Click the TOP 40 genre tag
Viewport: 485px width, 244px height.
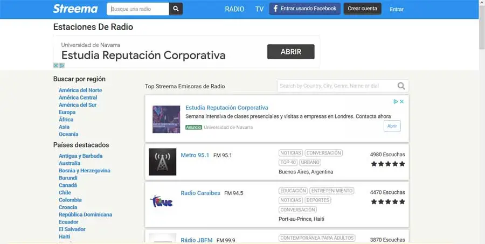pyautogui.click(x=288, y=162)
